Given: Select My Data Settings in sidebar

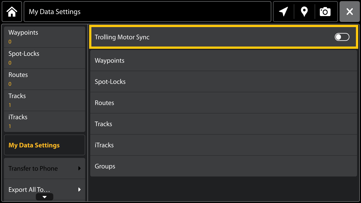Looking at the screenshot, I should tap(45, 145).
